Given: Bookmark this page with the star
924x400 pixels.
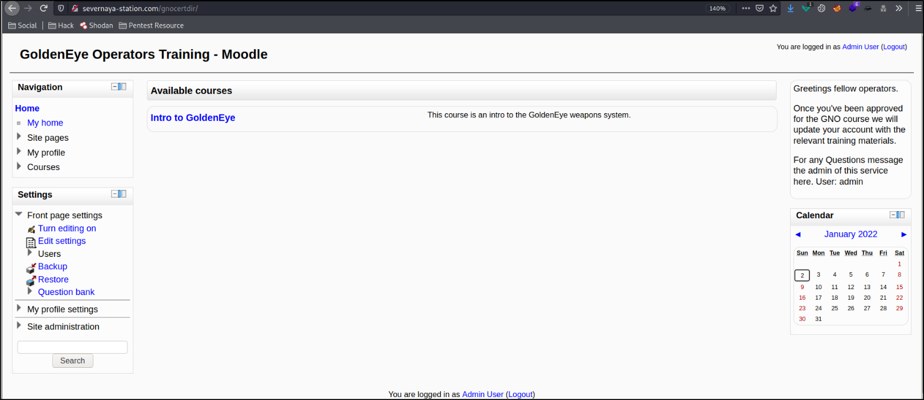Looking at the screenshot, I should click(773, 8).
